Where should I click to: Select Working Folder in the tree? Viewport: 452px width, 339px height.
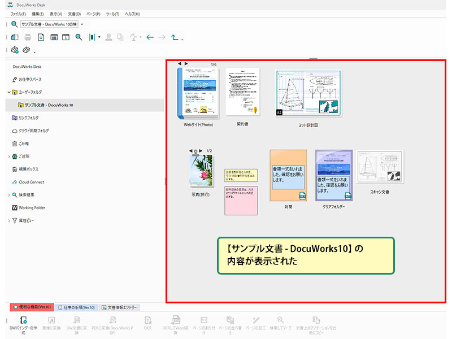click(32, 208)
